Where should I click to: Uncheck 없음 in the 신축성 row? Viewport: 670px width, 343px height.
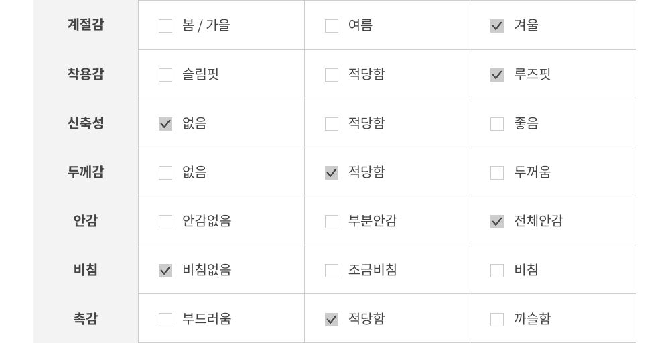[x=165, y=124]
